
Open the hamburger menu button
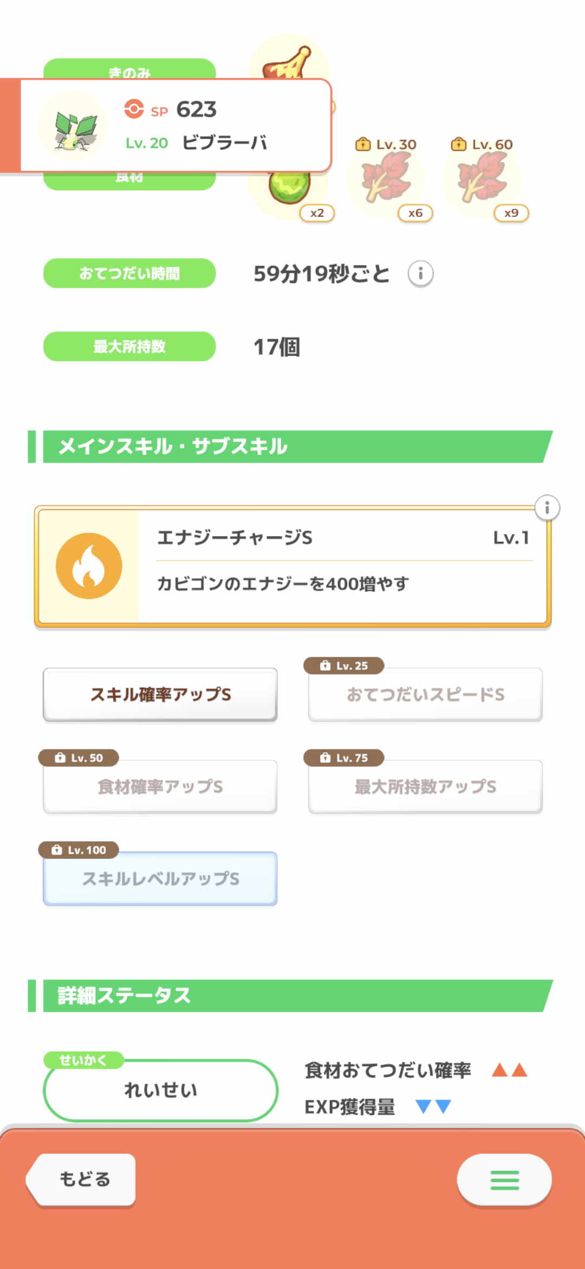click(x=504, y=1180)
